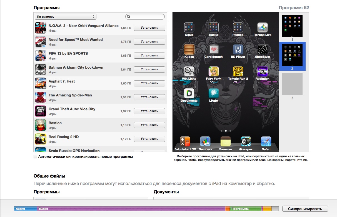Select the LHabr app icon

coord(214,94)
